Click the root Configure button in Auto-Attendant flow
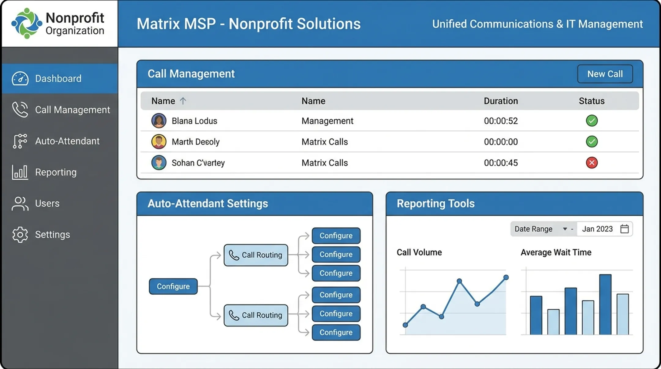 tap(173, 286)
